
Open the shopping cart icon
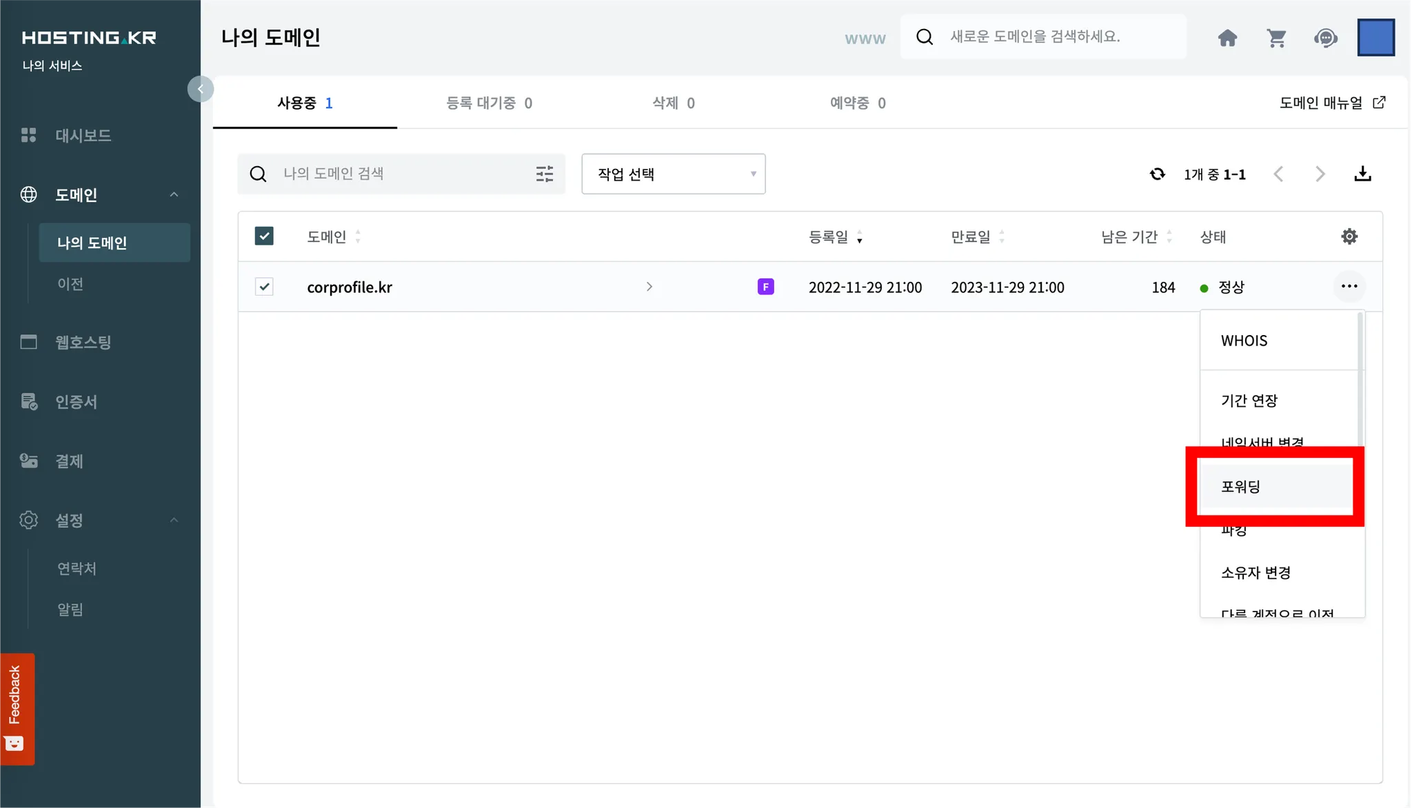[x=1276, y=37]
